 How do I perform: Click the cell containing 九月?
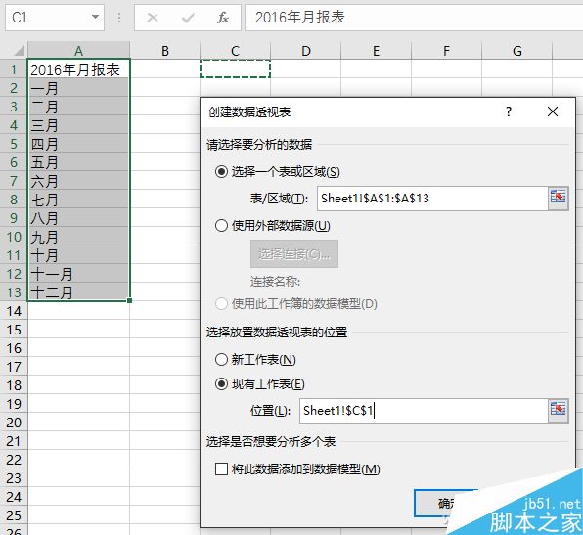(78, 237)
